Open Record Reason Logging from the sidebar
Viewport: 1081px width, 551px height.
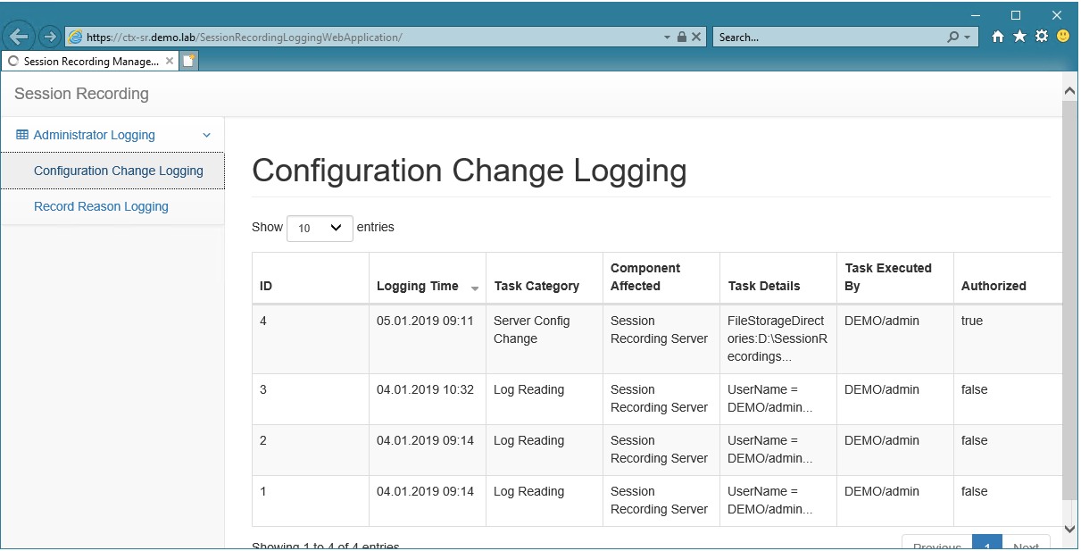(x=101, y=206)
